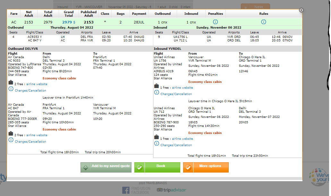331x196 pixels.
Task: Select the AC fare summary row
Action: pyautogui.click(x=154, y=22)
